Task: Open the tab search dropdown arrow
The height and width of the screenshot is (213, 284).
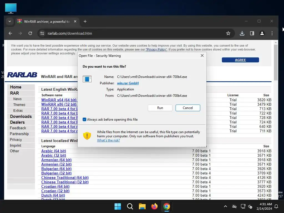Action: [x=10, y=21]
